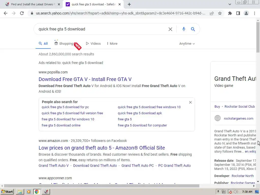Click the driver tool taskbar icon
This screenshot has width=260, height=195.
[46, 192]
